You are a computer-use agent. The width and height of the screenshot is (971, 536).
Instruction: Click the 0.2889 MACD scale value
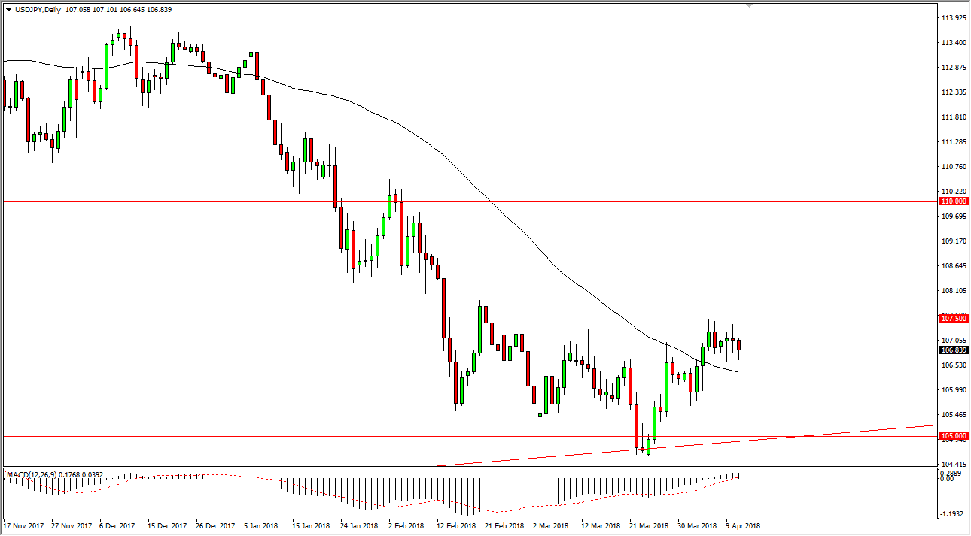pyautogui.click(x=954, y=473)
